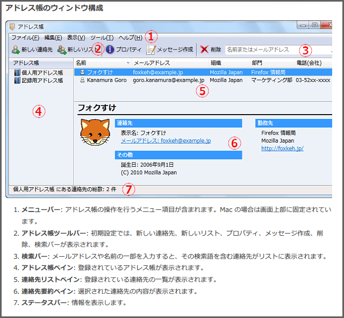344x318 pixels.
Task: Sort by the 組織 column header
Action: click(x=226, y=63)
